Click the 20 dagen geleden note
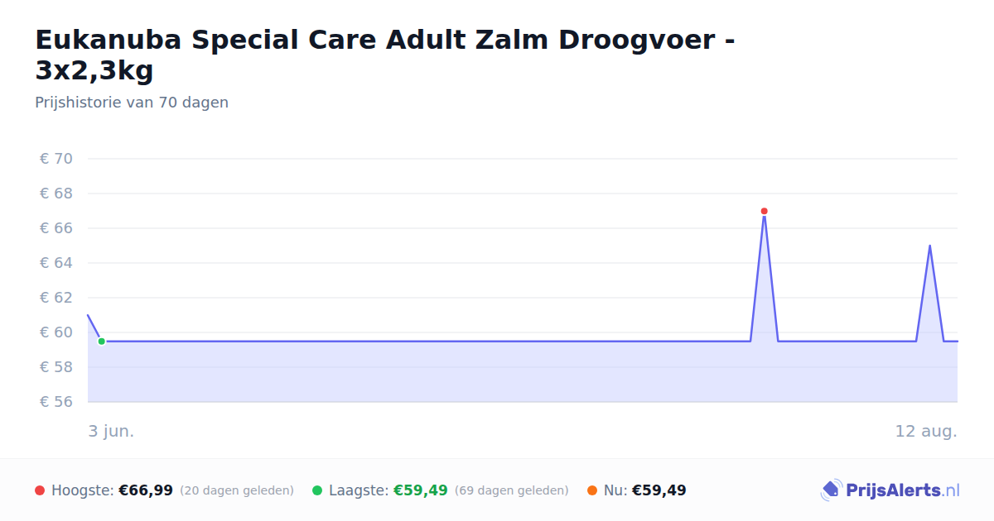Image resolution: width=994 pixels, height=521 pixels. pyautogui.click(x=237, y=490)
